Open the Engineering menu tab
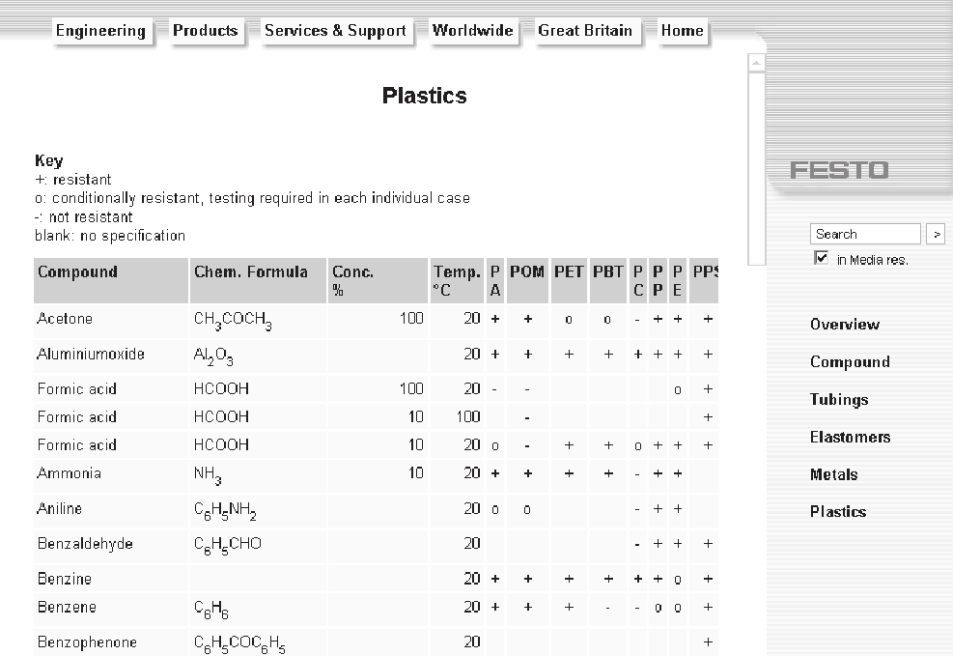Screen dimensions: 953x656 (x=100, y=31)
